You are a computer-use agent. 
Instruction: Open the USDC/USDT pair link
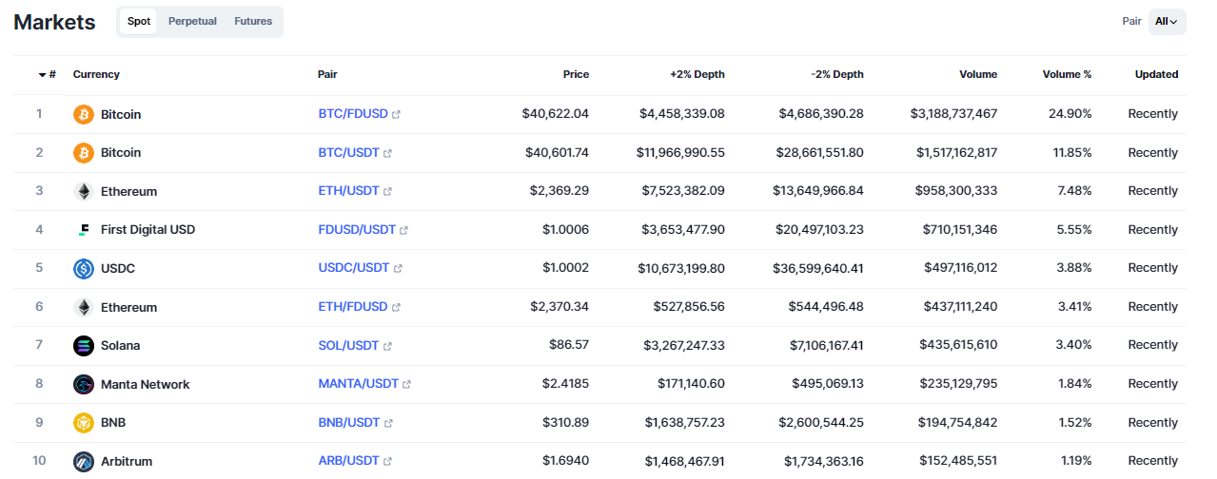click(354, 269)
